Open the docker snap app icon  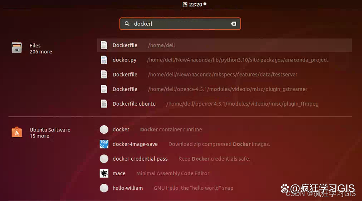(104, 130)
